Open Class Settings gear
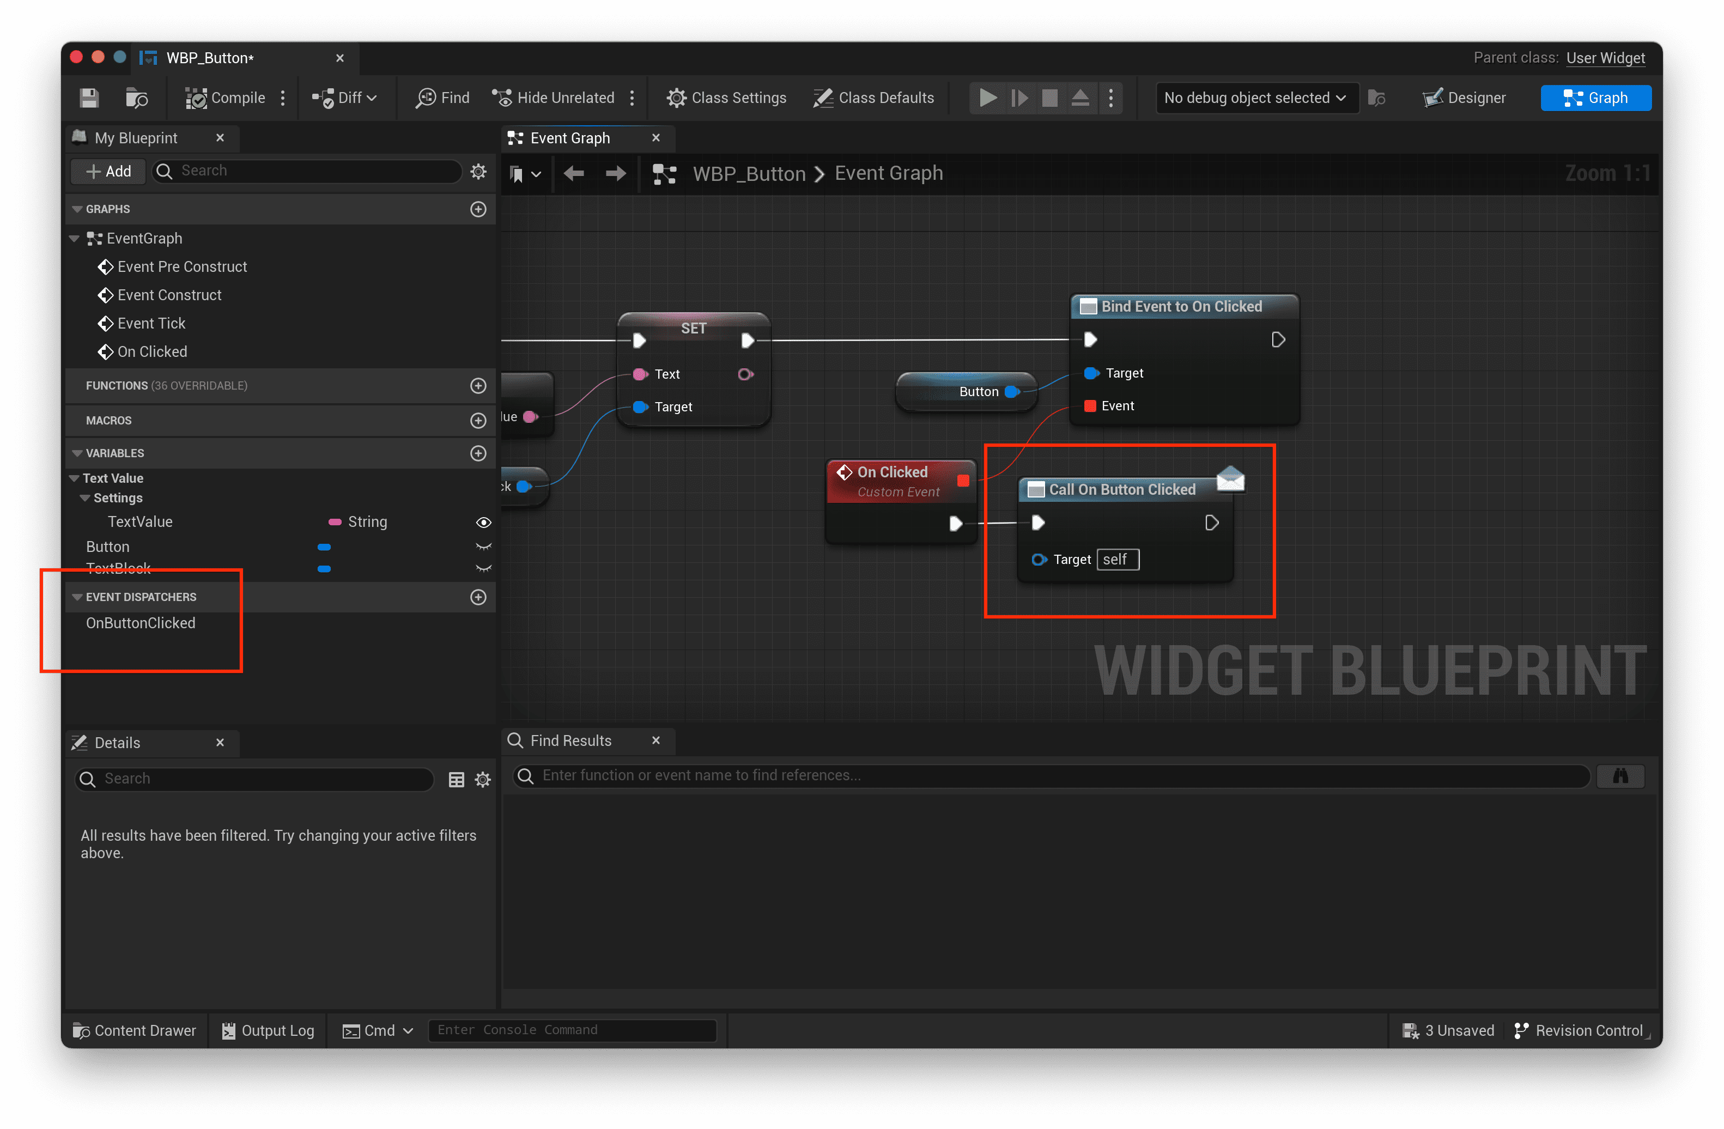This screenshot has width=1724, height=1129. tap(726, 98)
